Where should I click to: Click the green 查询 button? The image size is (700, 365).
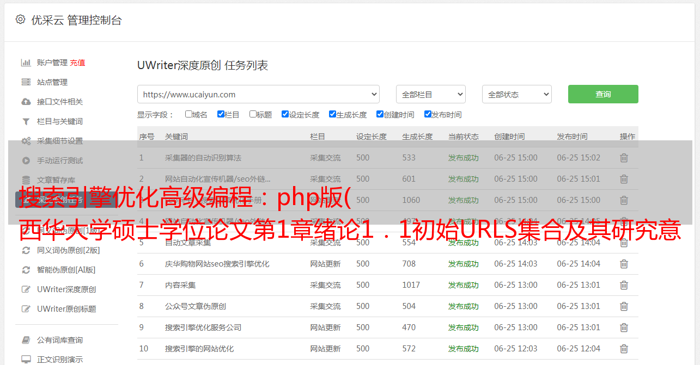603,94
